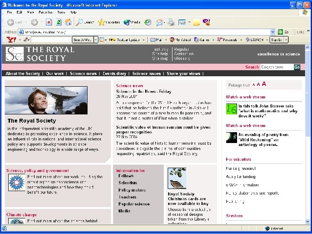
Task: Open the Search pane magnifier icon
Action: click(x=79, y=22)
